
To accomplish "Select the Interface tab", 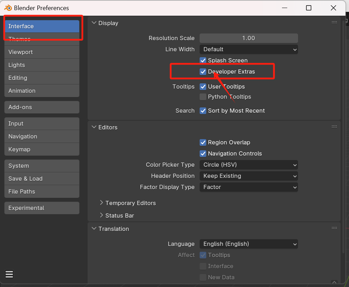I will [42, 26].
